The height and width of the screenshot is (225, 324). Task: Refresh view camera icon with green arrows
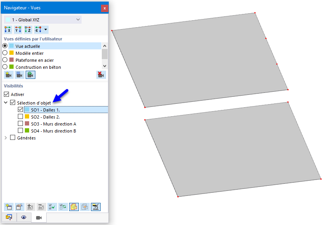[x=30, y=75]
